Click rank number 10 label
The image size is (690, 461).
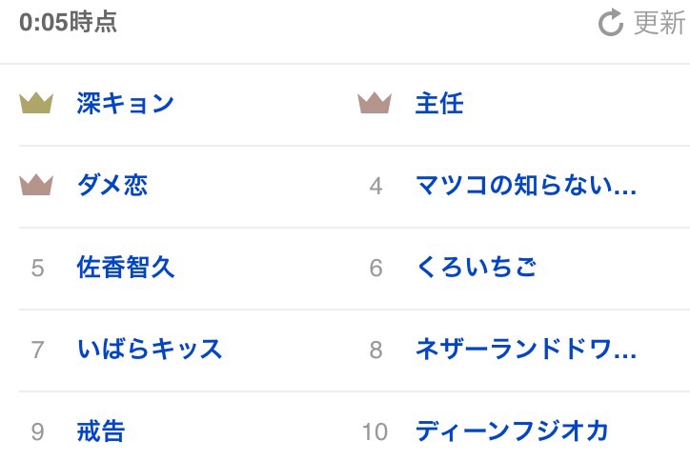pos(375,431)
